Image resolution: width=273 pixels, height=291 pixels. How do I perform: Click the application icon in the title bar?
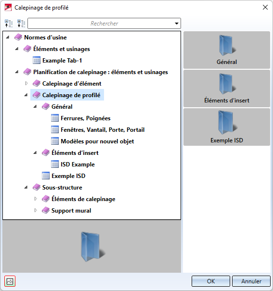pos(8,8)
